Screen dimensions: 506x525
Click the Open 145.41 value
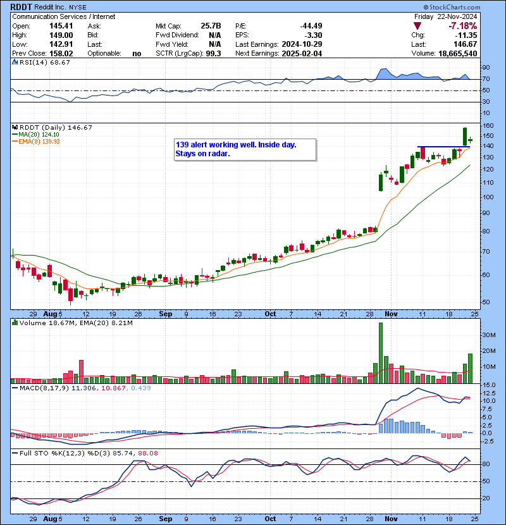tap(61, 26)
